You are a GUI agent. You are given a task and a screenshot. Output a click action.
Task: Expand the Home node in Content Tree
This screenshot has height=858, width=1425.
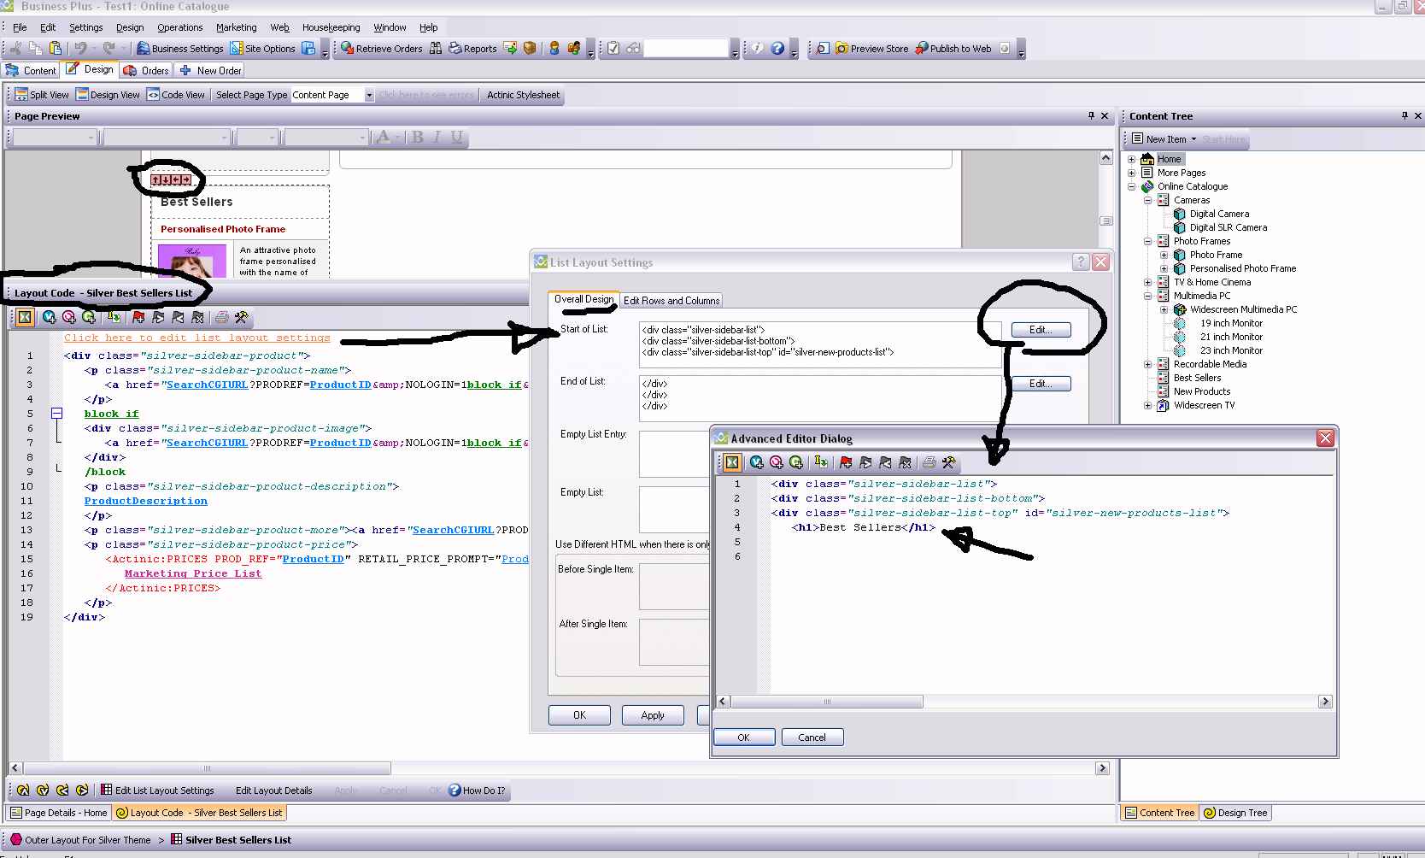coord(1132,159)
